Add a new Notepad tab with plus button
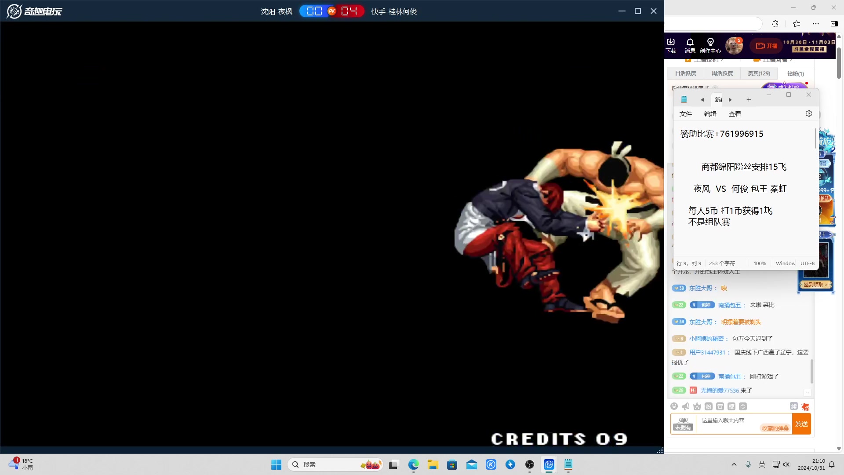The image size is (844, 475). pyautogui.click(x=749, y=100)
